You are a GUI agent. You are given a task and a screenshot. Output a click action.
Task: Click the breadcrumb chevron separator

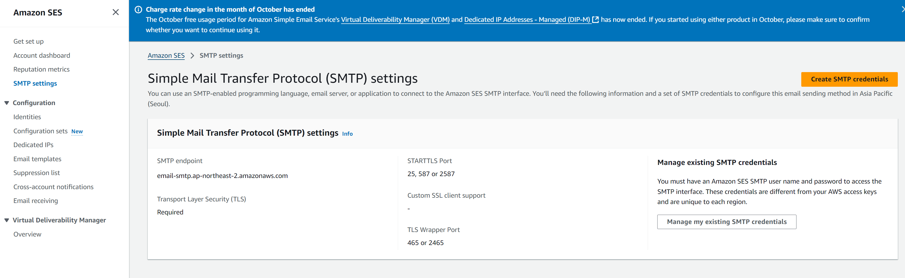(192, 56)
